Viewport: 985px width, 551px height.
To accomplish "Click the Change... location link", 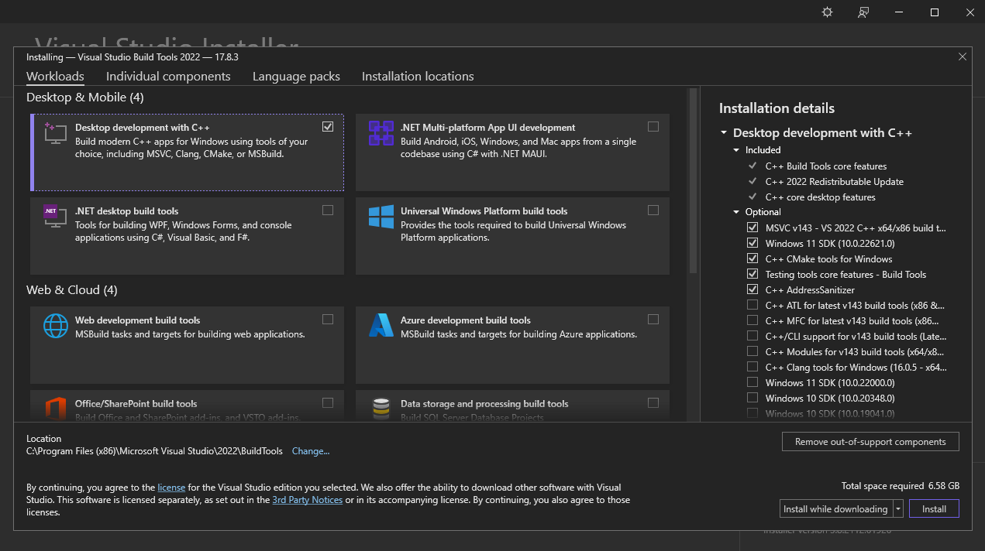I will point(311,451).
